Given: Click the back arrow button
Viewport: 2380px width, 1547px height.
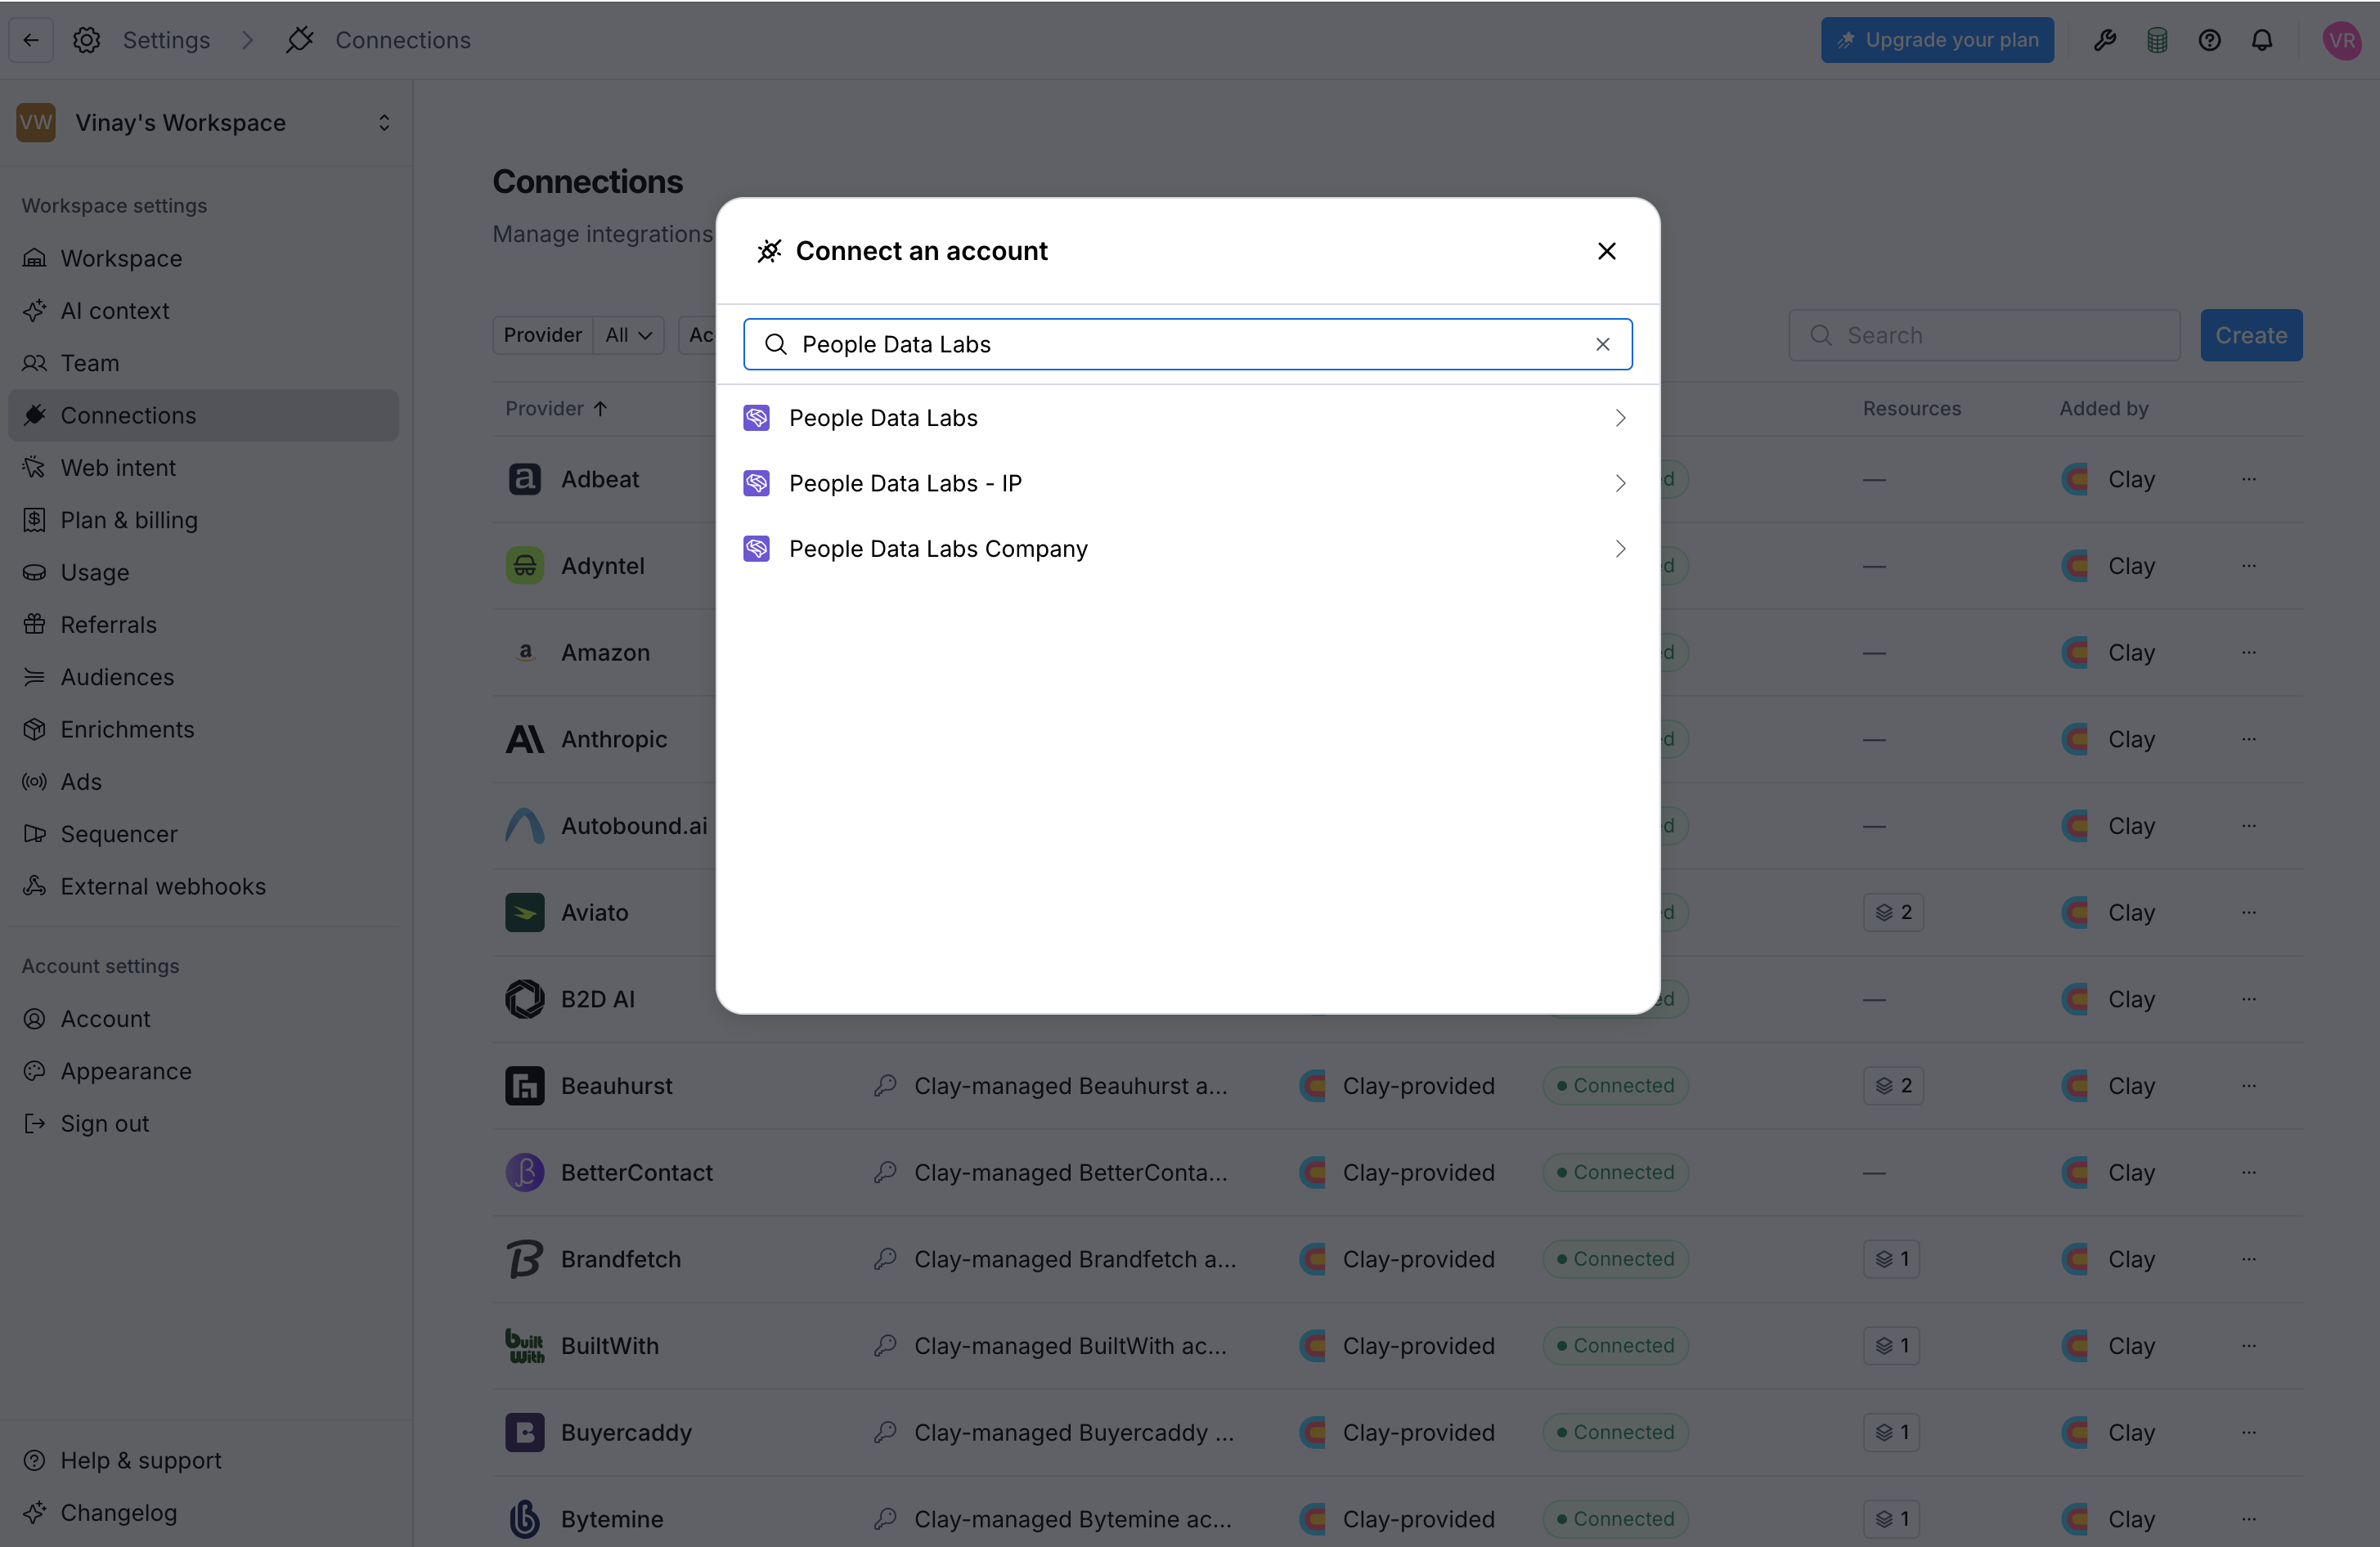Looking at the screenshot, I should 31,40.
